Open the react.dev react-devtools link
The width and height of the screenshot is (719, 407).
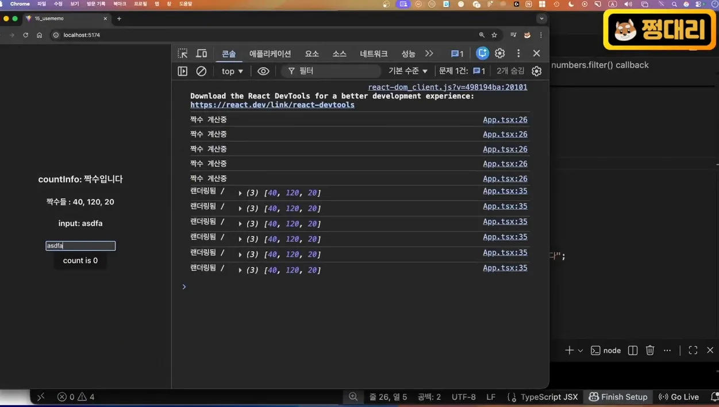coord(272,105)
